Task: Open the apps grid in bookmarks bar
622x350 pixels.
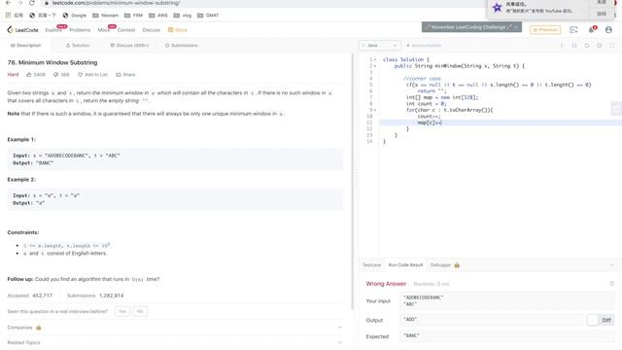Action: [8, 16]
